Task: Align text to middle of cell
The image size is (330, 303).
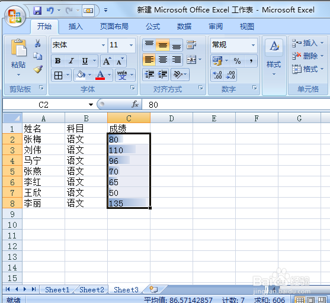Action: (x=163, y=45)
